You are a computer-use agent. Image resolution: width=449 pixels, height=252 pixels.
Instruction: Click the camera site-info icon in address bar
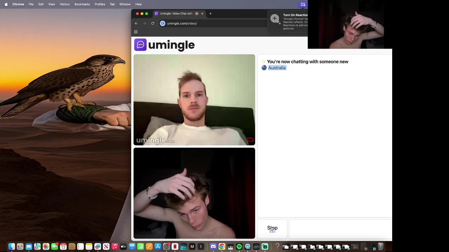click(162, 23)
